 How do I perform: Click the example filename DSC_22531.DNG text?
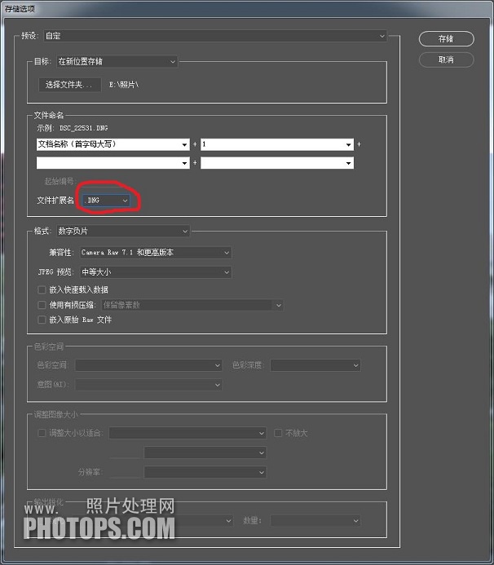(x=84, y=128)
